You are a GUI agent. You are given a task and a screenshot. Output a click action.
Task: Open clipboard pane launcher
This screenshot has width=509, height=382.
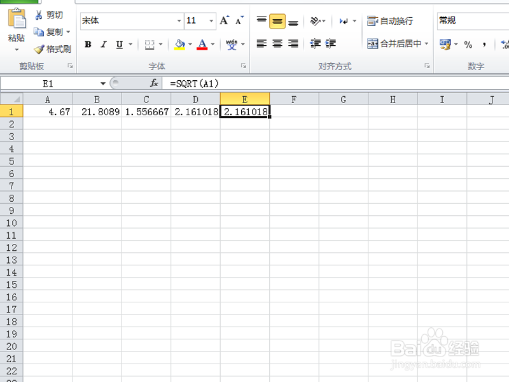[x=70, y=66]
